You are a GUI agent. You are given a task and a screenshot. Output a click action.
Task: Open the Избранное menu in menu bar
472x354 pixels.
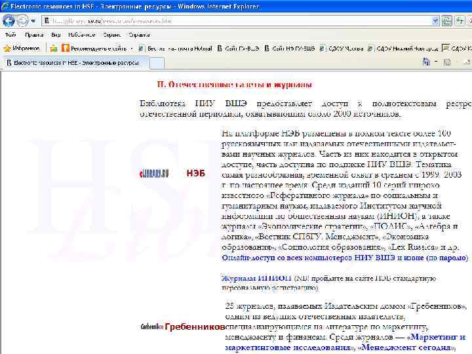coord(81,35)
